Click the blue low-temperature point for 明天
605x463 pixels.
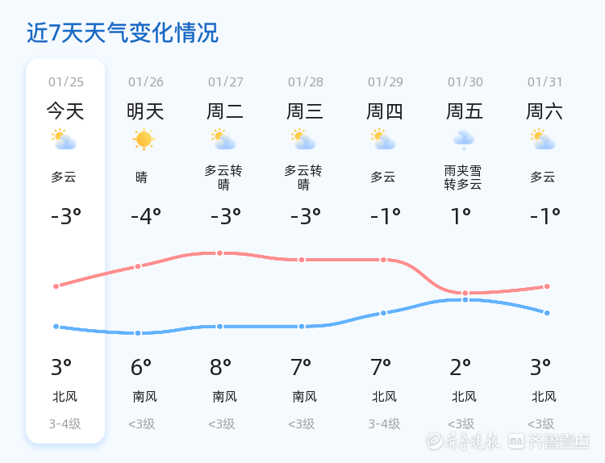pyautogui.click(x=138, y=333)
